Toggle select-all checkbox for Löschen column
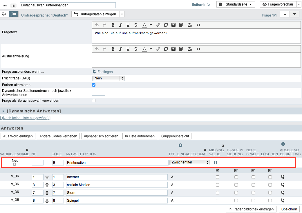The width and height of the screenshot is (302, 213). coord(270,170)
